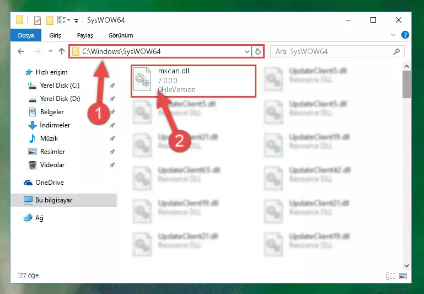Switch to details view layout button

click(391, 276)
